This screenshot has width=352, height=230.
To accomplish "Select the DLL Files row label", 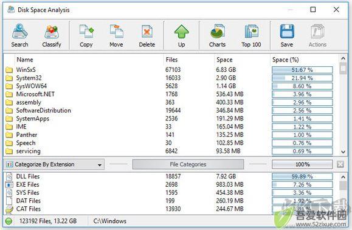I will point(28,176).
